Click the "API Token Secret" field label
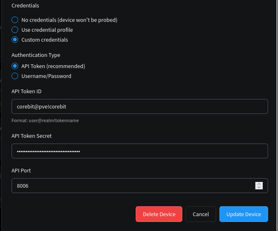 (x=31, y=136)
